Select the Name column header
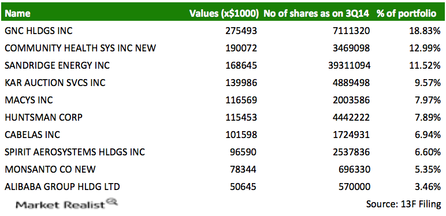The width and height of the screenshot is (446, 216). click(x=17, y=13)
